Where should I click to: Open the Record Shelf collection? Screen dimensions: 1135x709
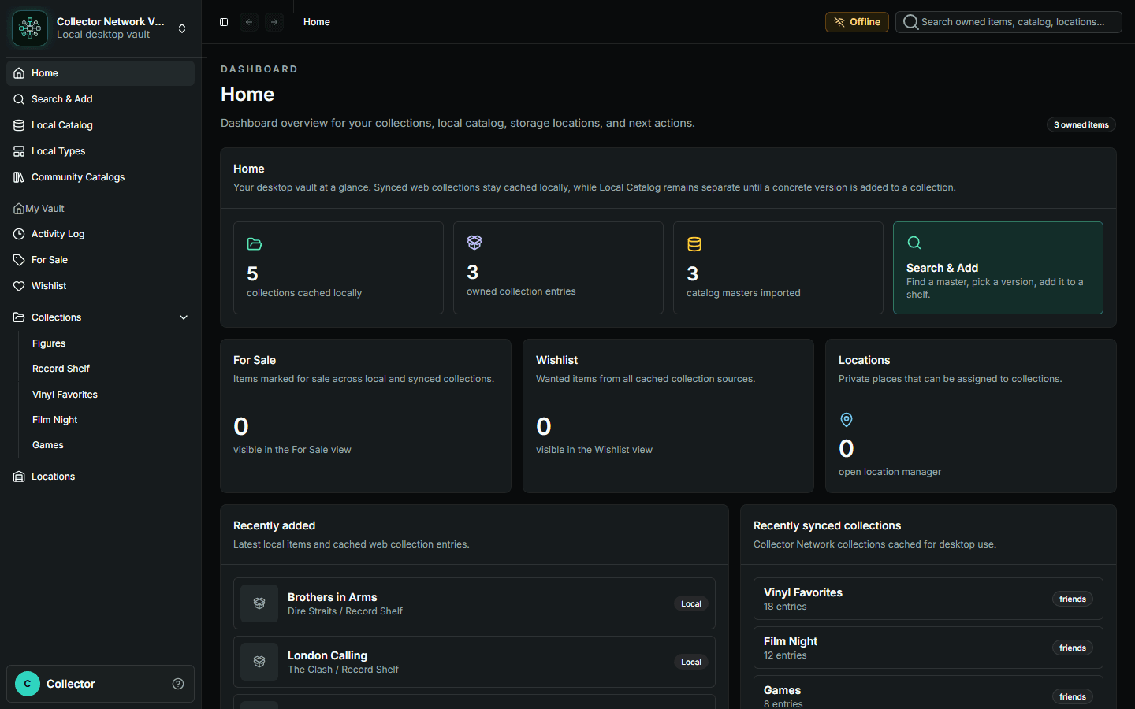[61, 369]
